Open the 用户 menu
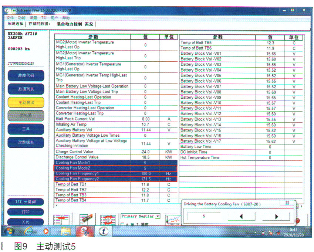The image size is (314, 252). [54, 18]
